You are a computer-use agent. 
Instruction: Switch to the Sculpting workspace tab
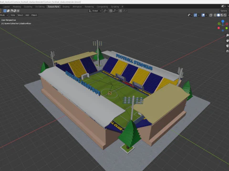(x=28, y=7)
